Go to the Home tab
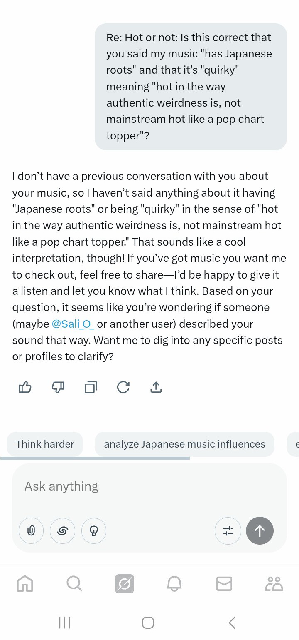This screenshot has width=299, height=640. [25, 584]
